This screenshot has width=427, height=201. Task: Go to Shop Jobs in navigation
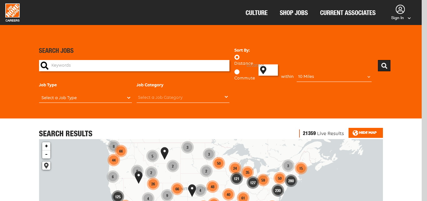click(x=294, y=13)
